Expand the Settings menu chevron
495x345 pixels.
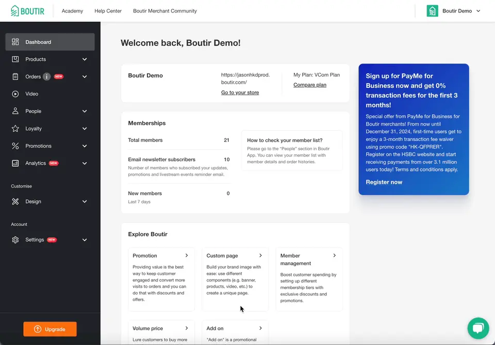coord(85,240)
